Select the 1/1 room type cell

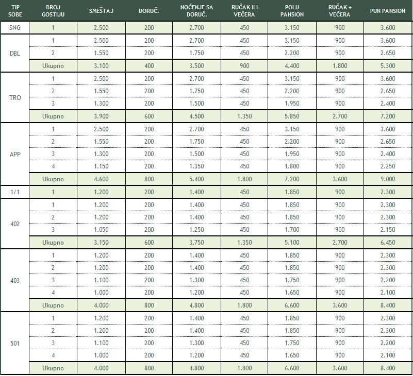click(x=15, y=192)
